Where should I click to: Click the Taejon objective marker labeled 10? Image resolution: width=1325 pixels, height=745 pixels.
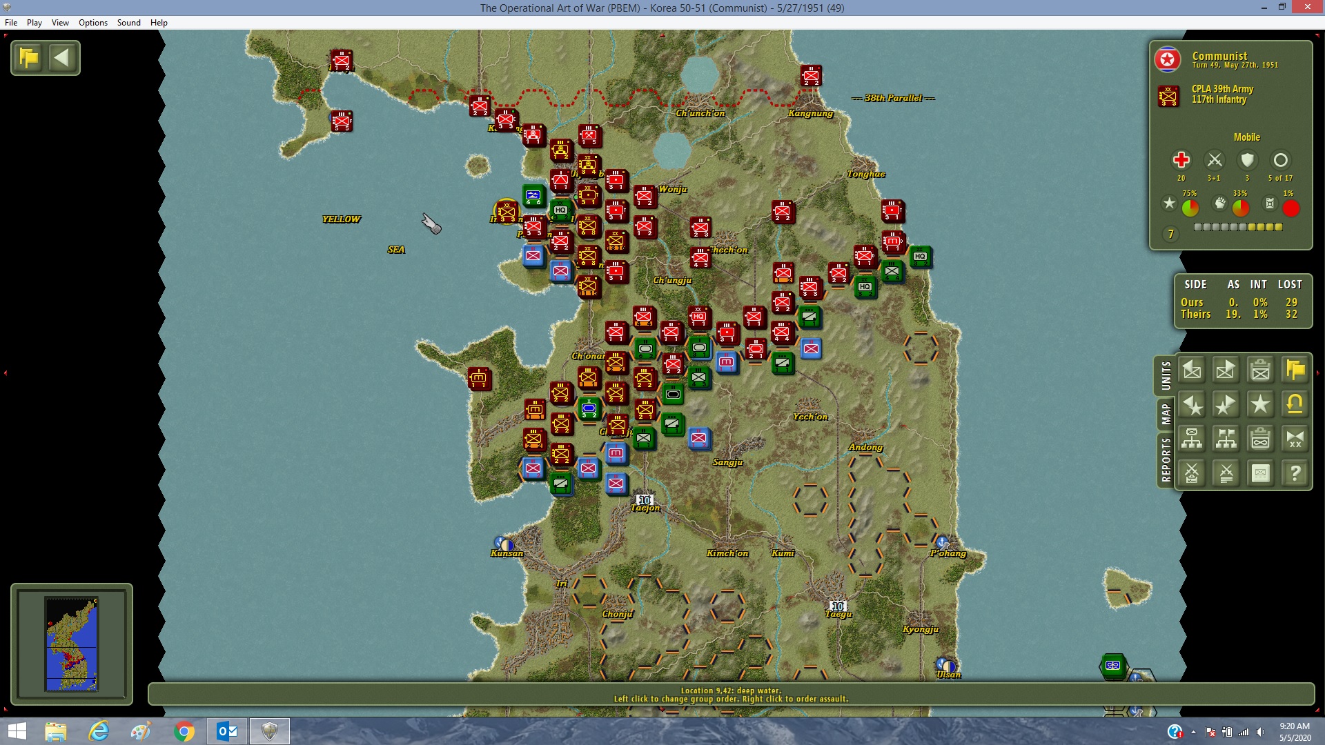(645, 499)
